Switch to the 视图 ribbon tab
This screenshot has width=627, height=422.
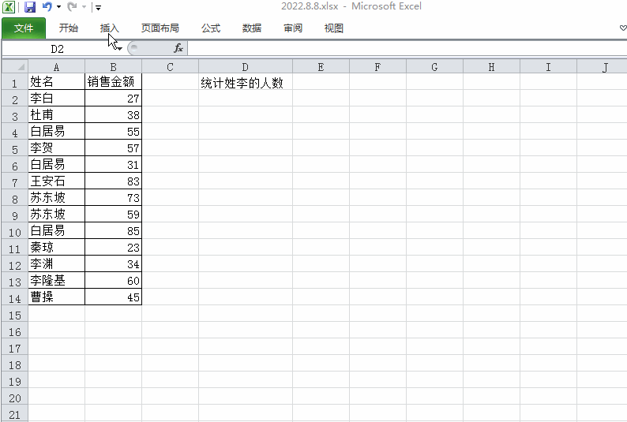pos(334,28)
